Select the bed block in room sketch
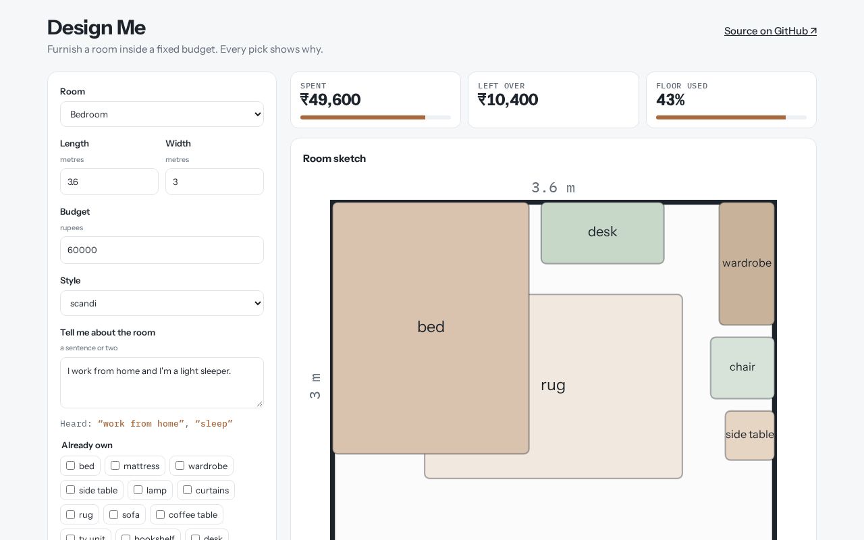This screenshot has width=864, height=540. (431, 328)
